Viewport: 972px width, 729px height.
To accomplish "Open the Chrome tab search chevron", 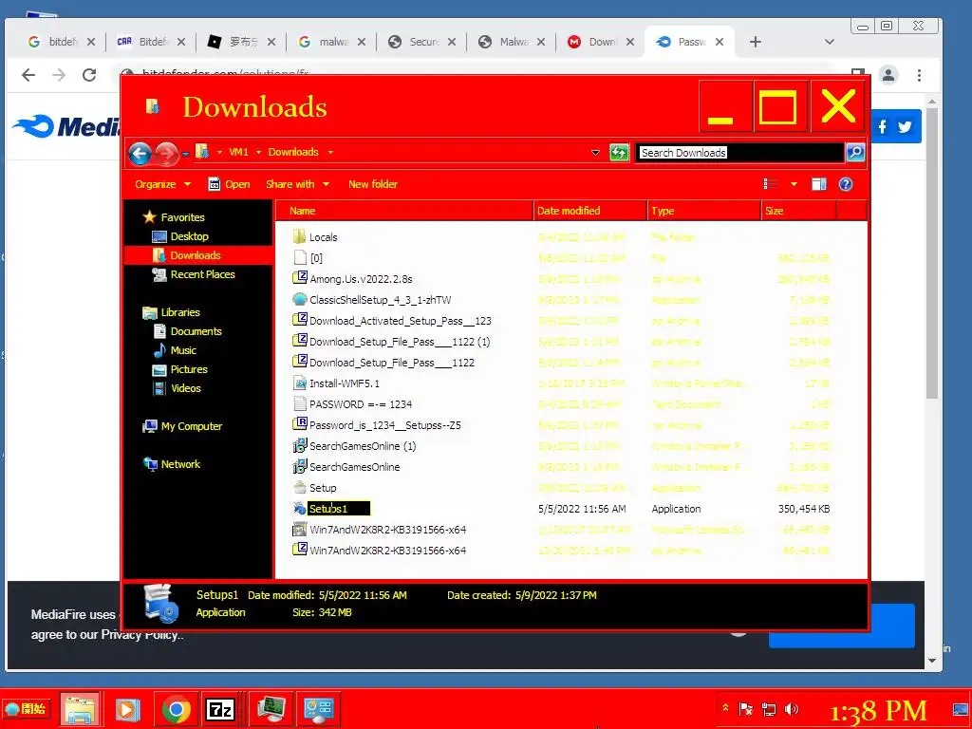I will click(829, 42).
